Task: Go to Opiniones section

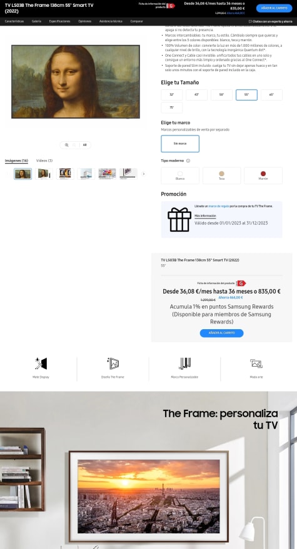Action: [85, 21]
